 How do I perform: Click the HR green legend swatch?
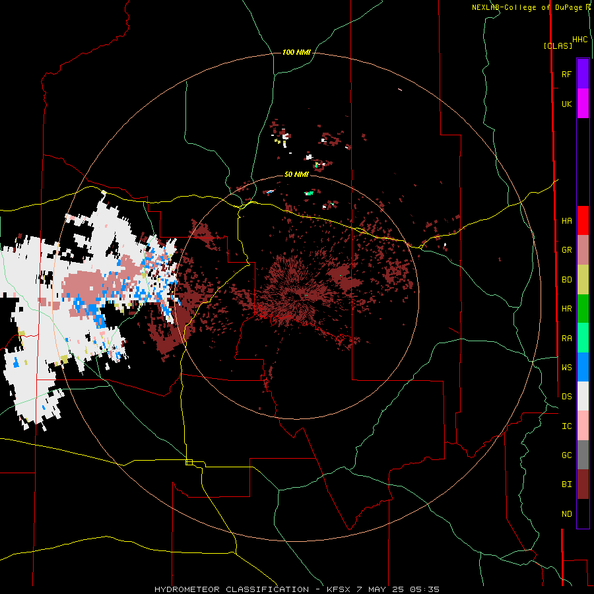point(583,308)
